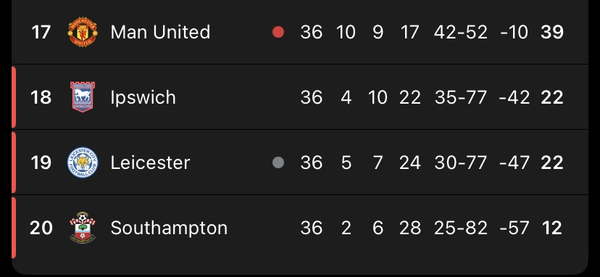Tap the Leicester City fox crest
Image resolution: width=600 pixels, height=277 pixels.
click(83, 162)
